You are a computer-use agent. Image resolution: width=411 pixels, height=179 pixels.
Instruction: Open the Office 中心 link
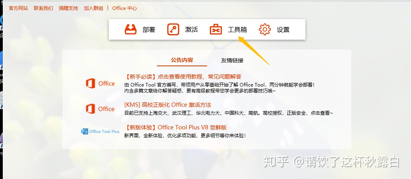point(125,8)
